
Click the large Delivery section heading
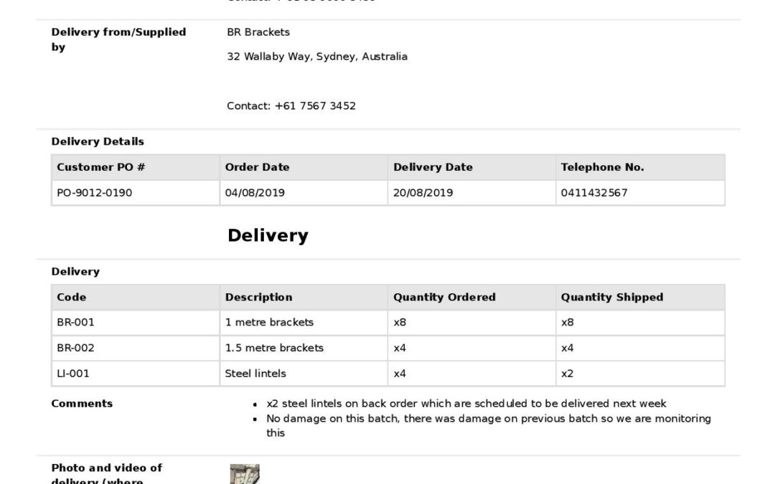[268, 236]
